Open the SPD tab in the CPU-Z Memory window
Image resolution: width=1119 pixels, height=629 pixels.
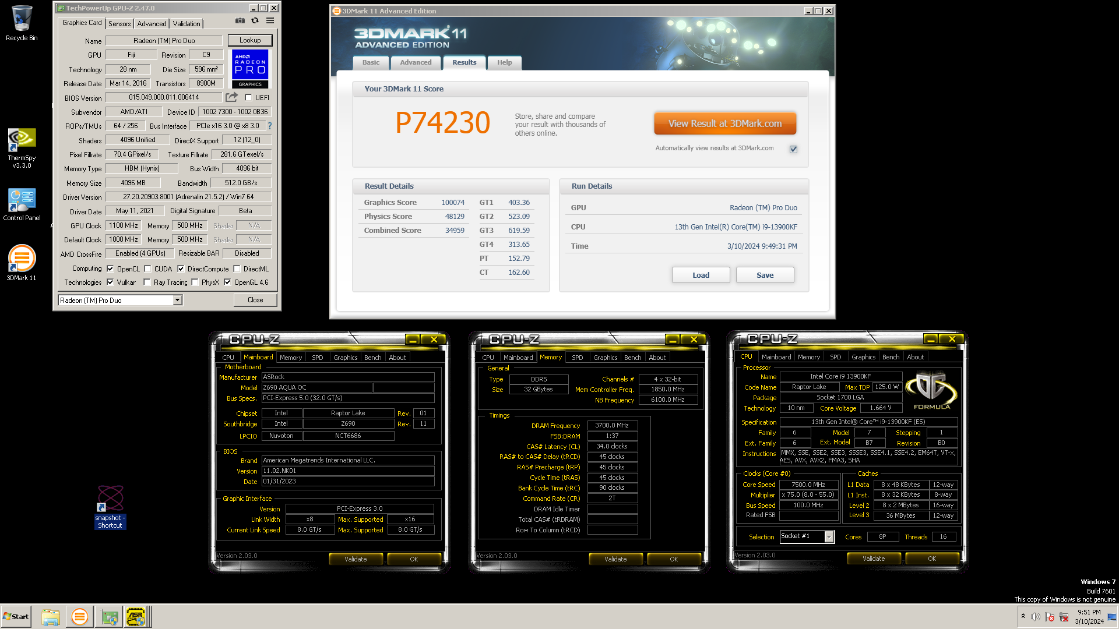coord(577,358)
